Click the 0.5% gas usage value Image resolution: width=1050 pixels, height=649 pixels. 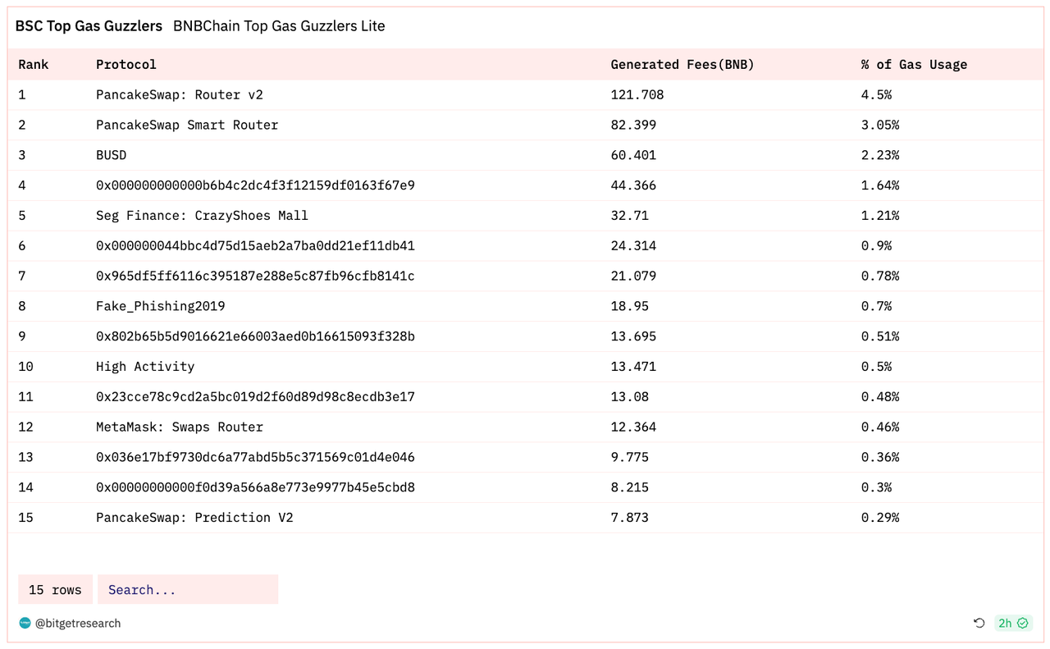pos(876,367)
